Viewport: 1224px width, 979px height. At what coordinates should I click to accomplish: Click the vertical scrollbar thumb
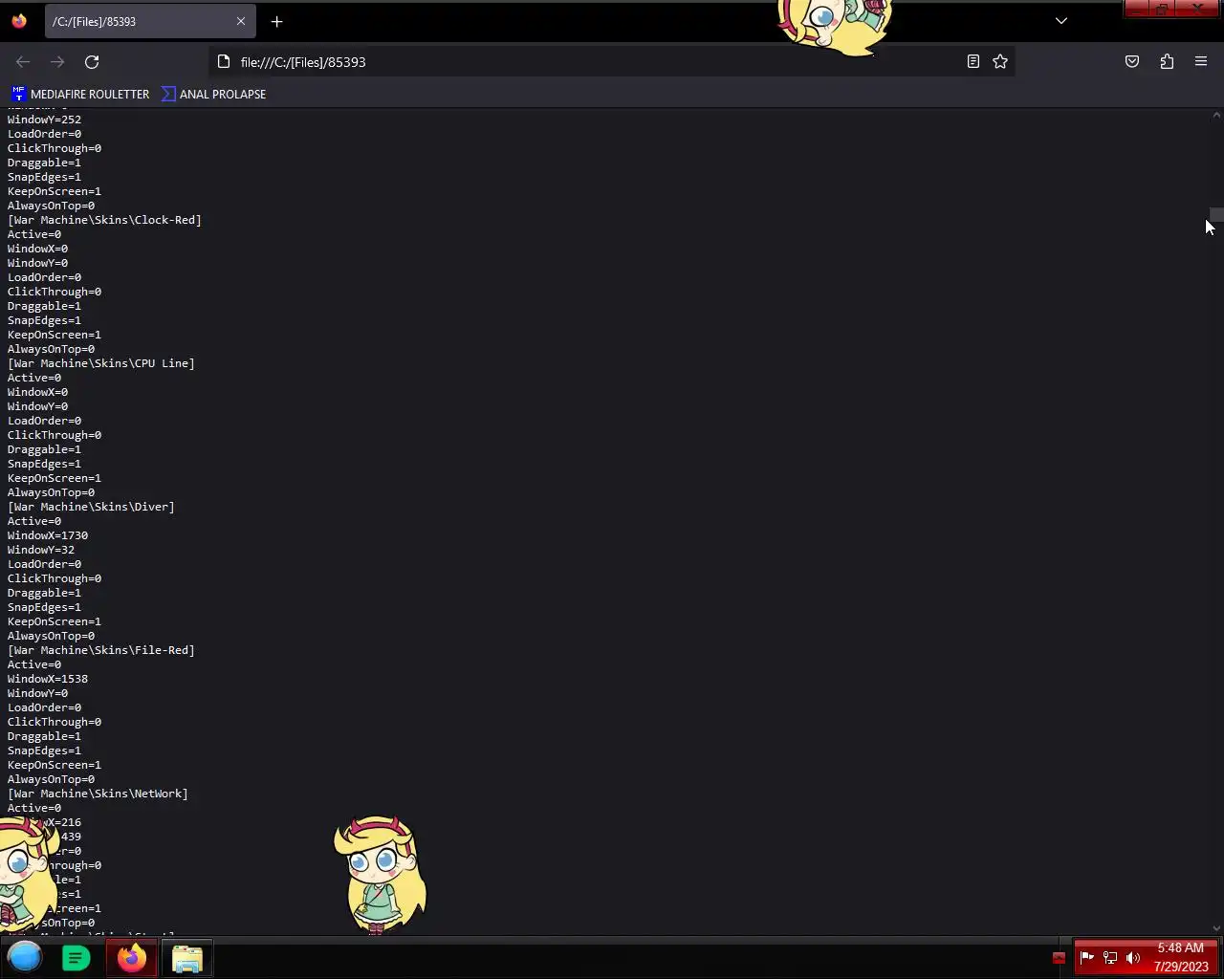click(1216, 214)
